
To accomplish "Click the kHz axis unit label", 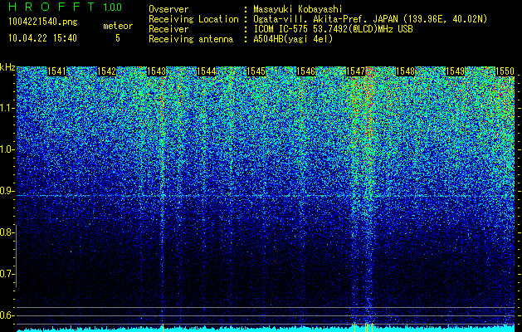I will [7, 67].
